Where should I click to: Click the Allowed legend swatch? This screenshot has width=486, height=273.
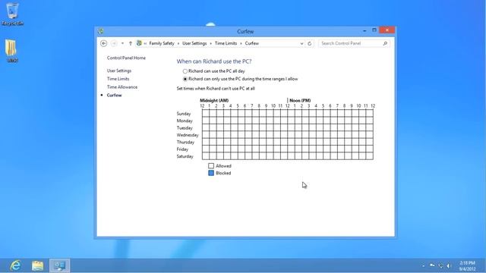[211, 166]
